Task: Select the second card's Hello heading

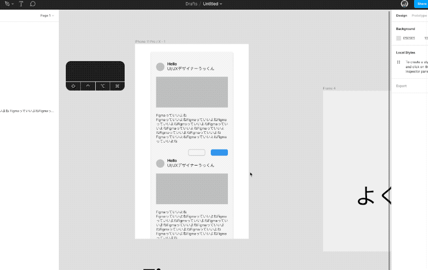Action: (x=172, y=161)
